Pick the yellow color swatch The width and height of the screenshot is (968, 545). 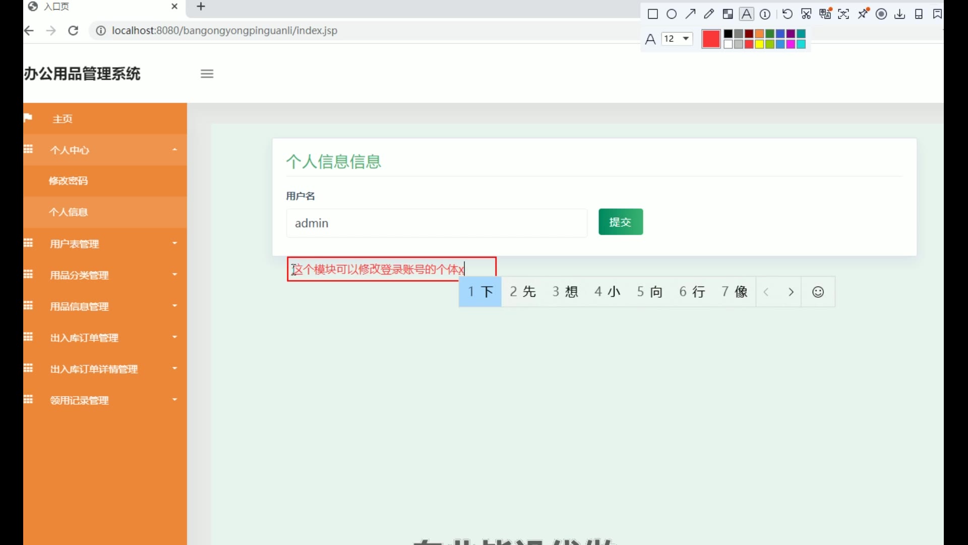tap(759, 44)
